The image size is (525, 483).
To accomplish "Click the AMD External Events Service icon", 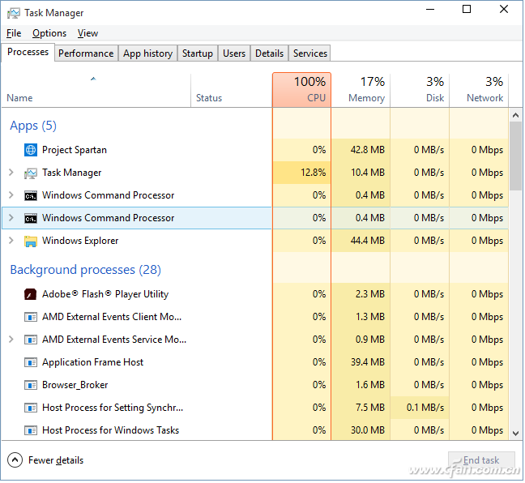I will [31, 340].
